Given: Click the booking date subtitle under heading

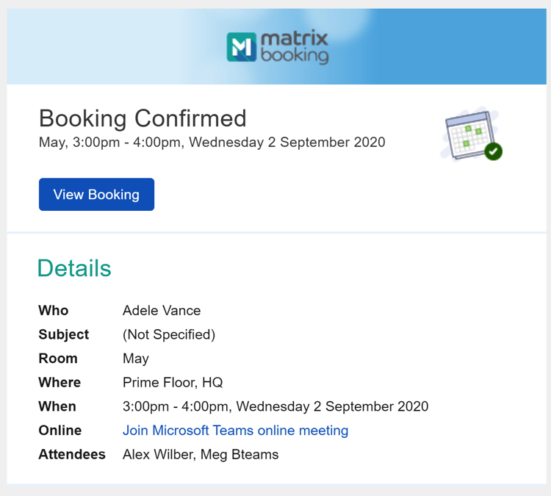Looking at the screenshot, I should click(x=212, y=143).
